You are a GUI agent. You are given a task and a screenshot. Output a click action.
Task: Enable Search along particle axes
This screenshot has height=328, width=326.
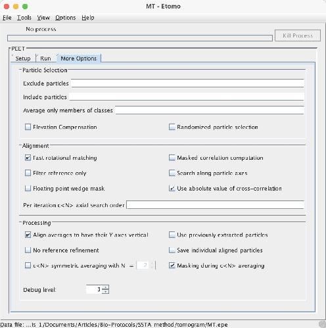coord(172,173)
